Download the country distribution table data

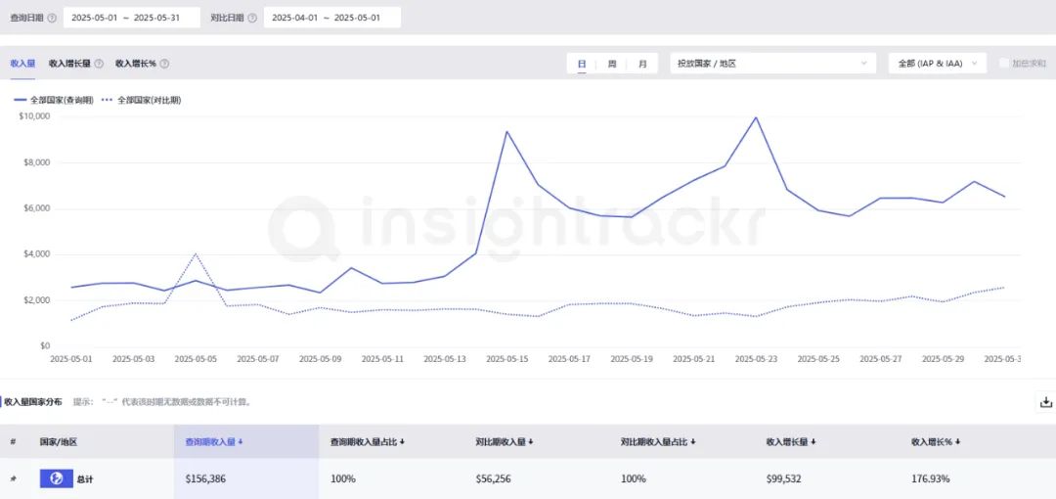1045,402
